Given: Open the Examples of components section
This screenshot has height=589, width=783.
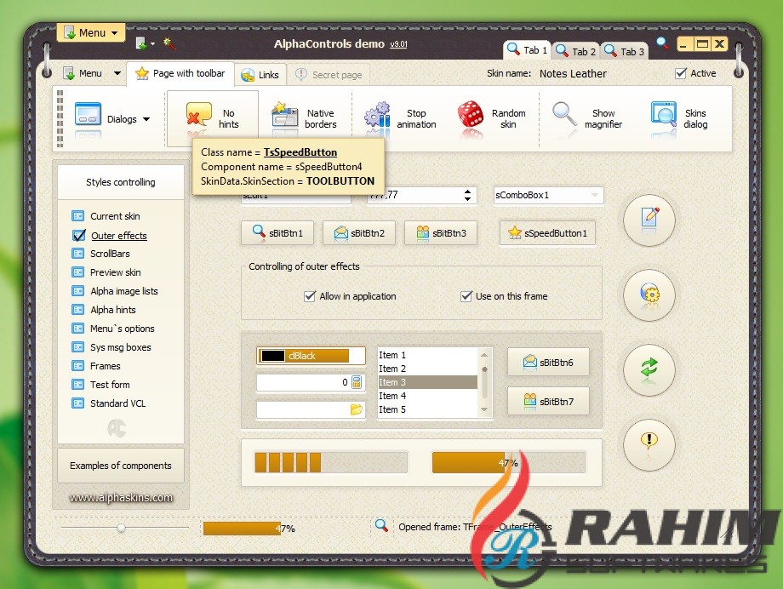Looking at the screenshot, I should tap(120, 466).
